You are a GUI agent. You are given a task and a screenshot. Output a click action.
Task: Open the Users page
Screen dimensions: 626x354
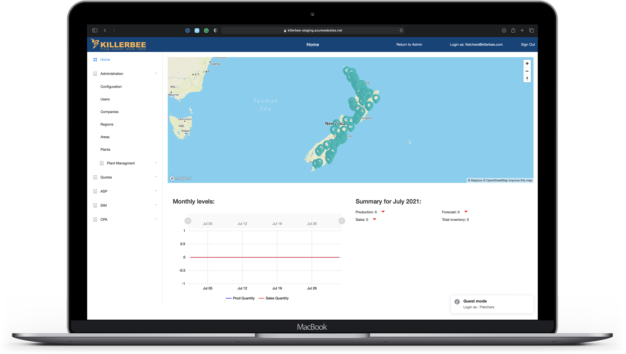[105, 99]
